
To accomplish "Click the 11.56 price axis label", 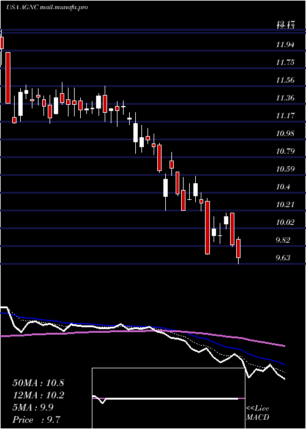I will pyautogui.click(x=285, y=80).
